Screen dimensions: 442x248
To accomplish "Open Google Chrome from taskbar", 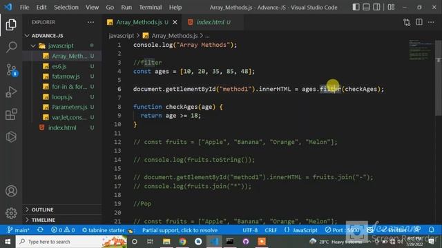I will tap(182, 242).
